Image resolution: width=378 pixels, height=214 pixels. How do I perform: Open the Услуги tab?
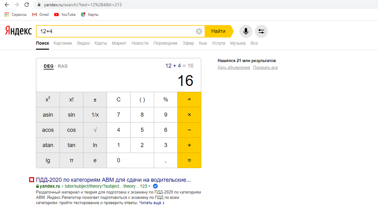click(219, 43)
